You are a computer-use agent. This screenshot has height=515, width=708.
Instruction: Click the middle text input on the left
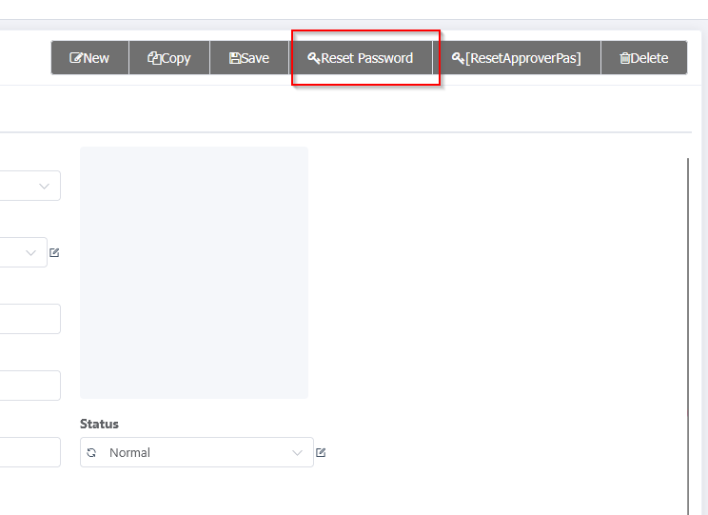[x=29, y=386]
